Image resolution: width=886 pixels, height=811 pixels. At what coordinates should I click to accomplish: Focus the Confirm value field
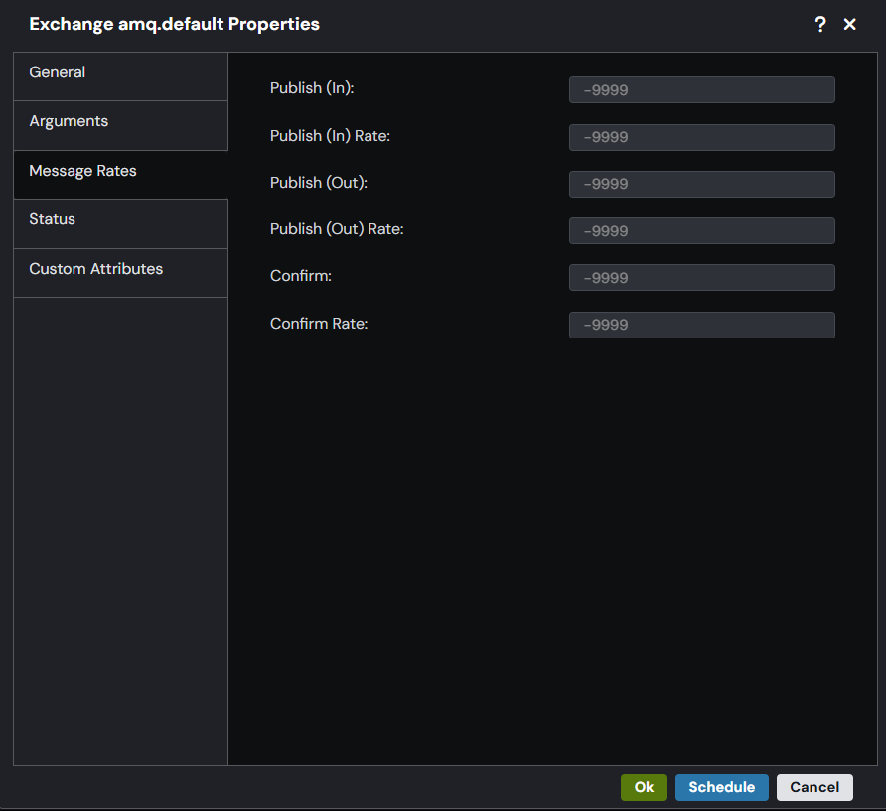pyautogui.click(x=702, y=277)
